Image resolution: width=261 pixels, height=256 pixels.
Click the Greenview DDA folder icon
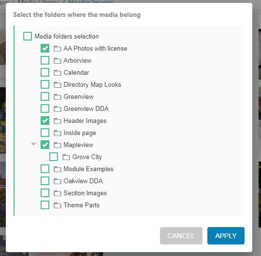click(x=58, y=109)
